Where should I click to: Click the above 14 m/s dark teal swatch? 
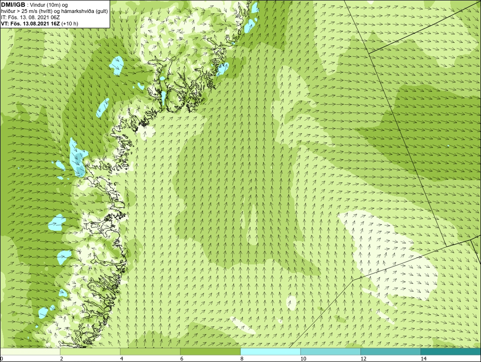451,351
